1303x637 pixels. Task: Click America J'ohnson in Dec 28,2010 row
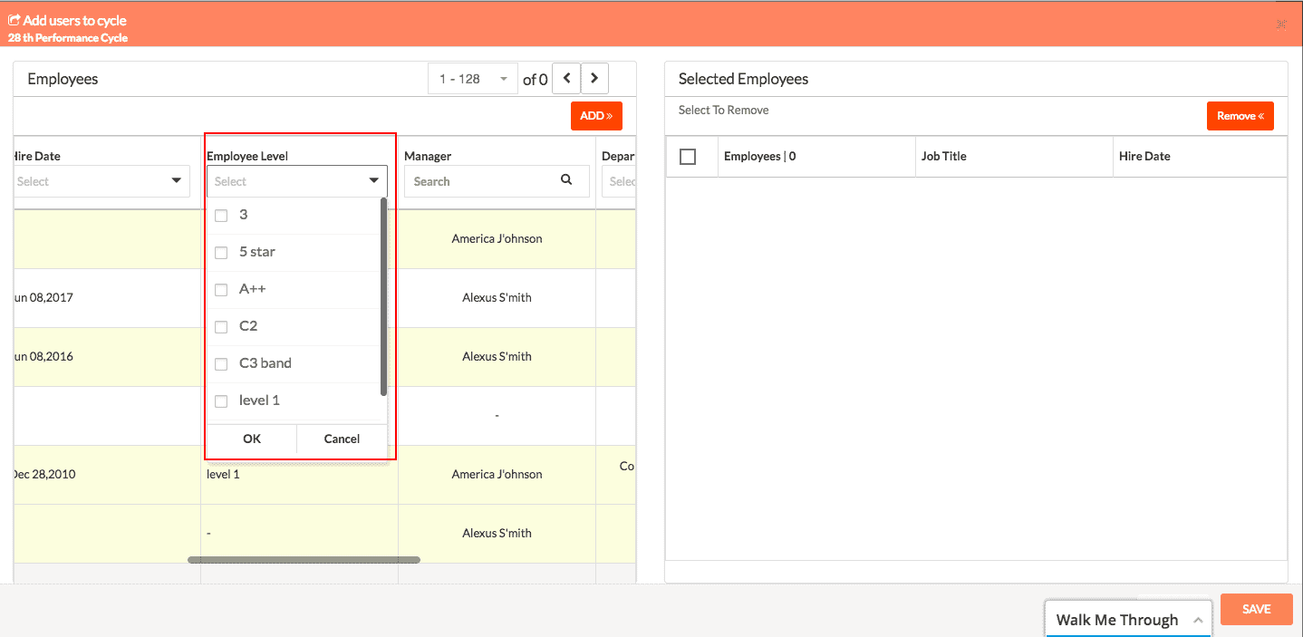[x=497, y=474]
